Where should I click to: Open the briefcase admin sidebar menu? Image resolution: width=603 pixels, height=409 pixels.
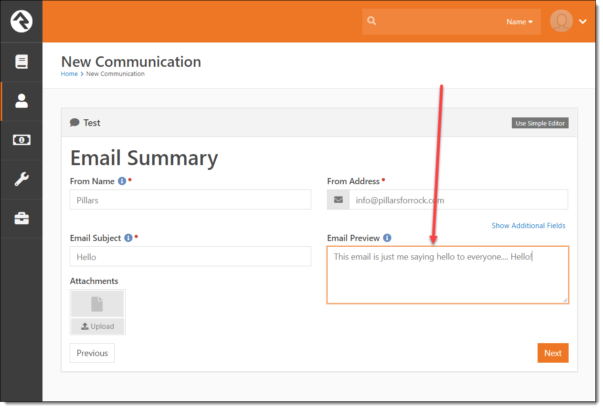coord(21,219)
